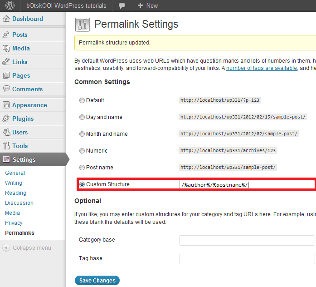This screenshot has width=316, height=287.
Task: Click the Settings menu label
Action: [24, 159]
